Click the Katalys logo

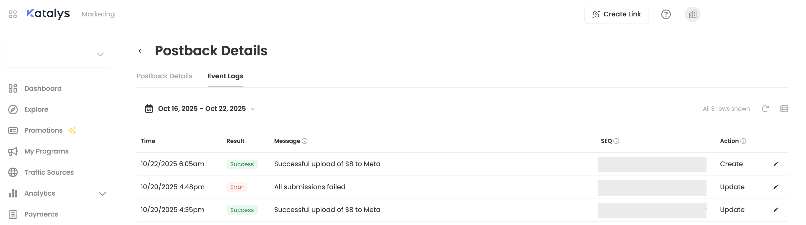(x=48, y=14)
